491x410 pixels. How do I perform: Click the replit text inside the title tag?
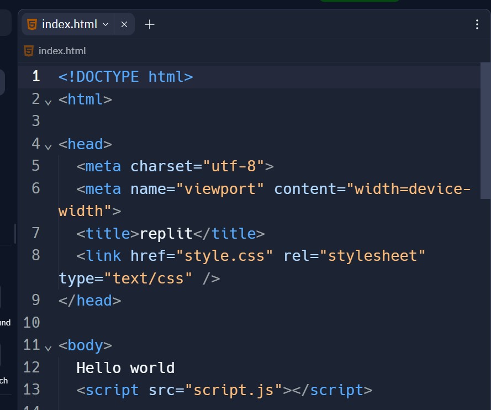(166, 233)
